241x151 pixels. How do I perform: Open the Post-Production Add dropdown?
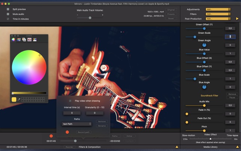pos(218,19)
